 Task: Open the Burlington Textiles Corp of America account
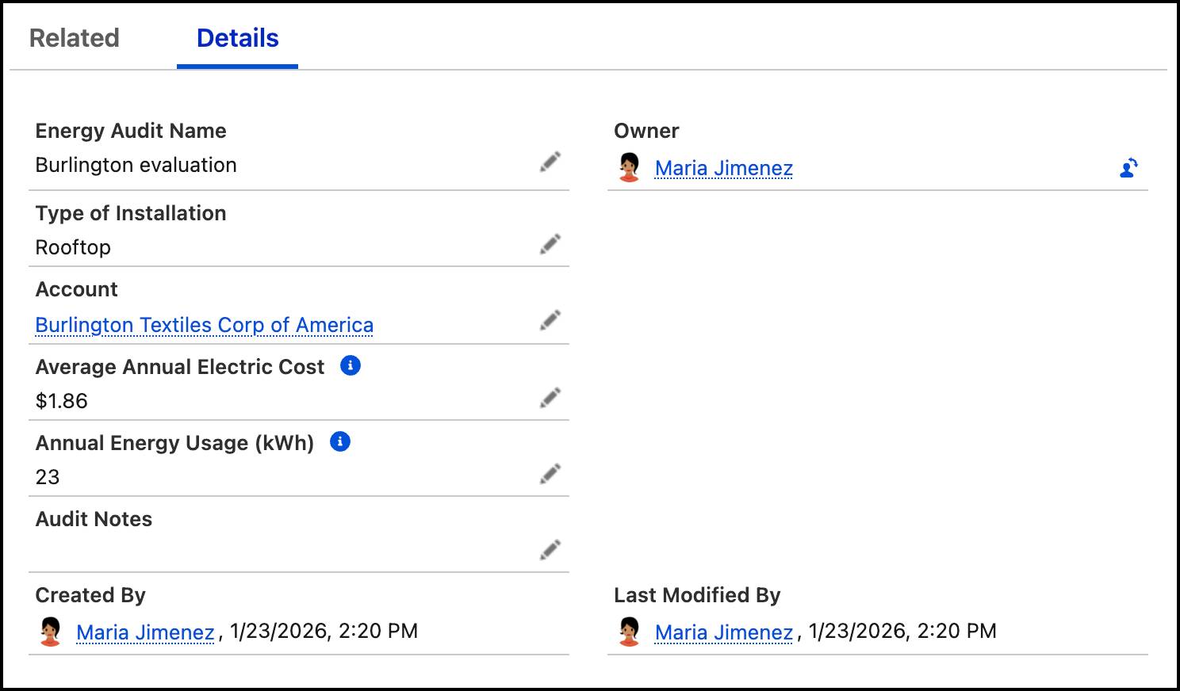pyautogui.click(x=204, y=325)
